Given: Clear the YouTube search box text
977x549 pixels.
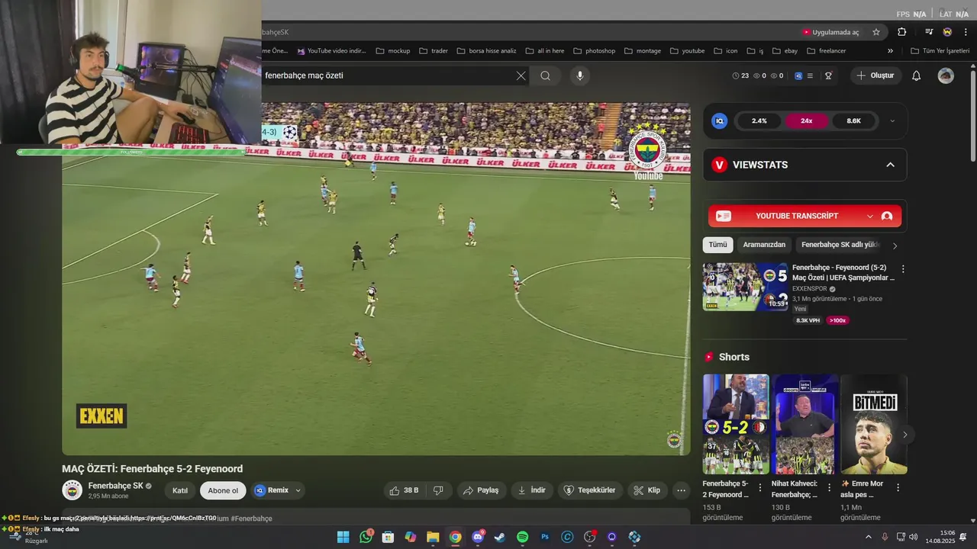Looking at the screenshot, I should 521,75.
